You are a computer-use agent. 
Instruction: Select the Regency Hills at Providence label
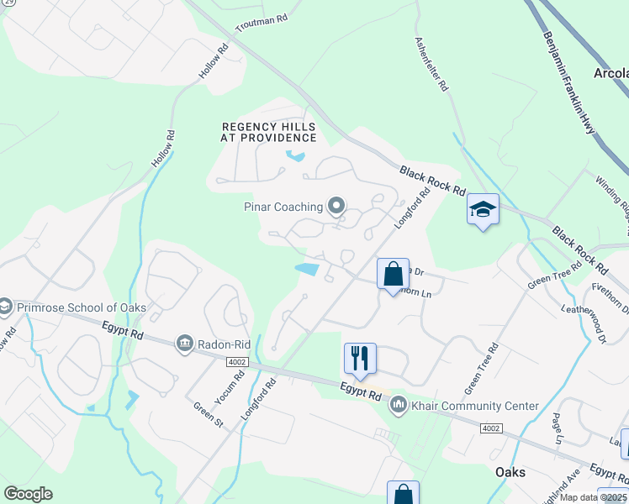pyautogui.click(x=268, y=132)
